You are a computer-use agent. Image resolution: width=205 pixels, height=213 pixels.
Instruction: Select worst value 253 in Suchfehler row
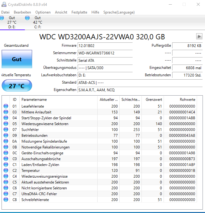click(137, 130)
